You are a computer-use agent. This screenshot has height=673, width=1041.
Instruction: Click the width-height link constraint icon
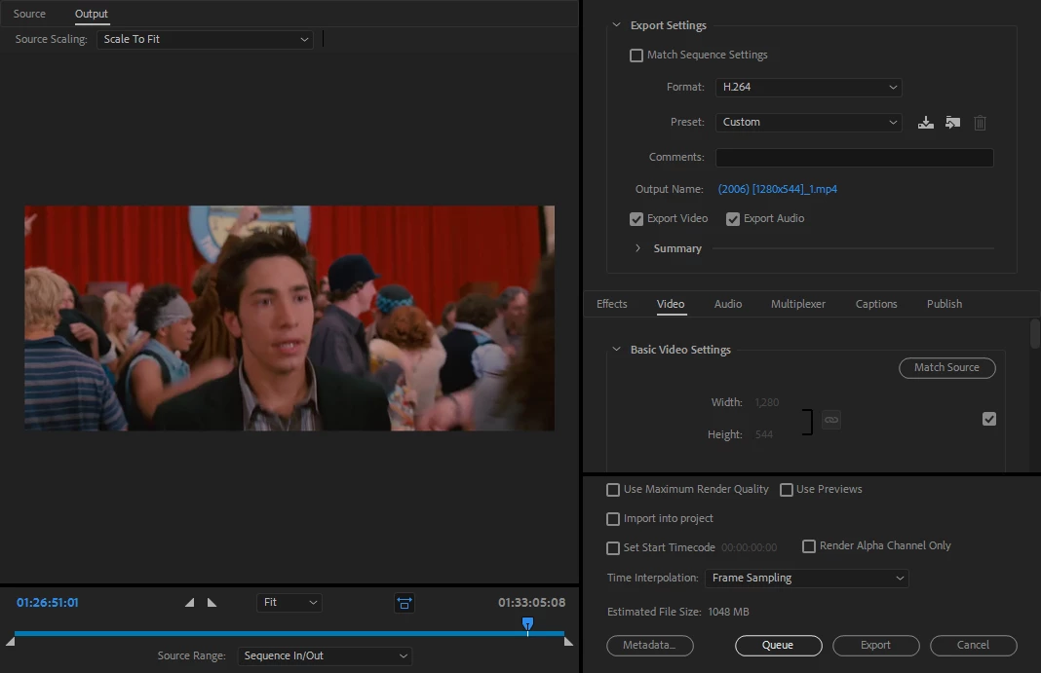[831, 420]
